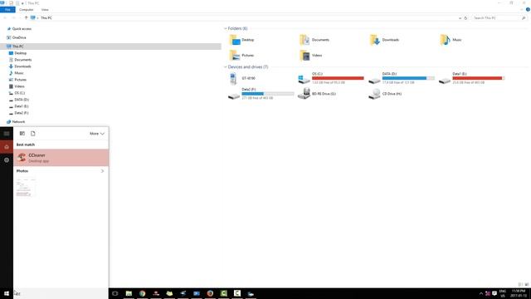
Task: Expand the More filter dropdown
Action: click(97, 134)
